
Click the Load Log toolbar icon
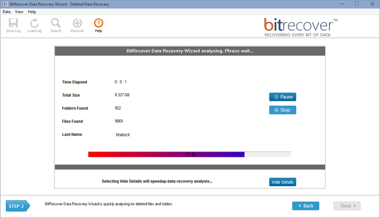tap(34, 25)
